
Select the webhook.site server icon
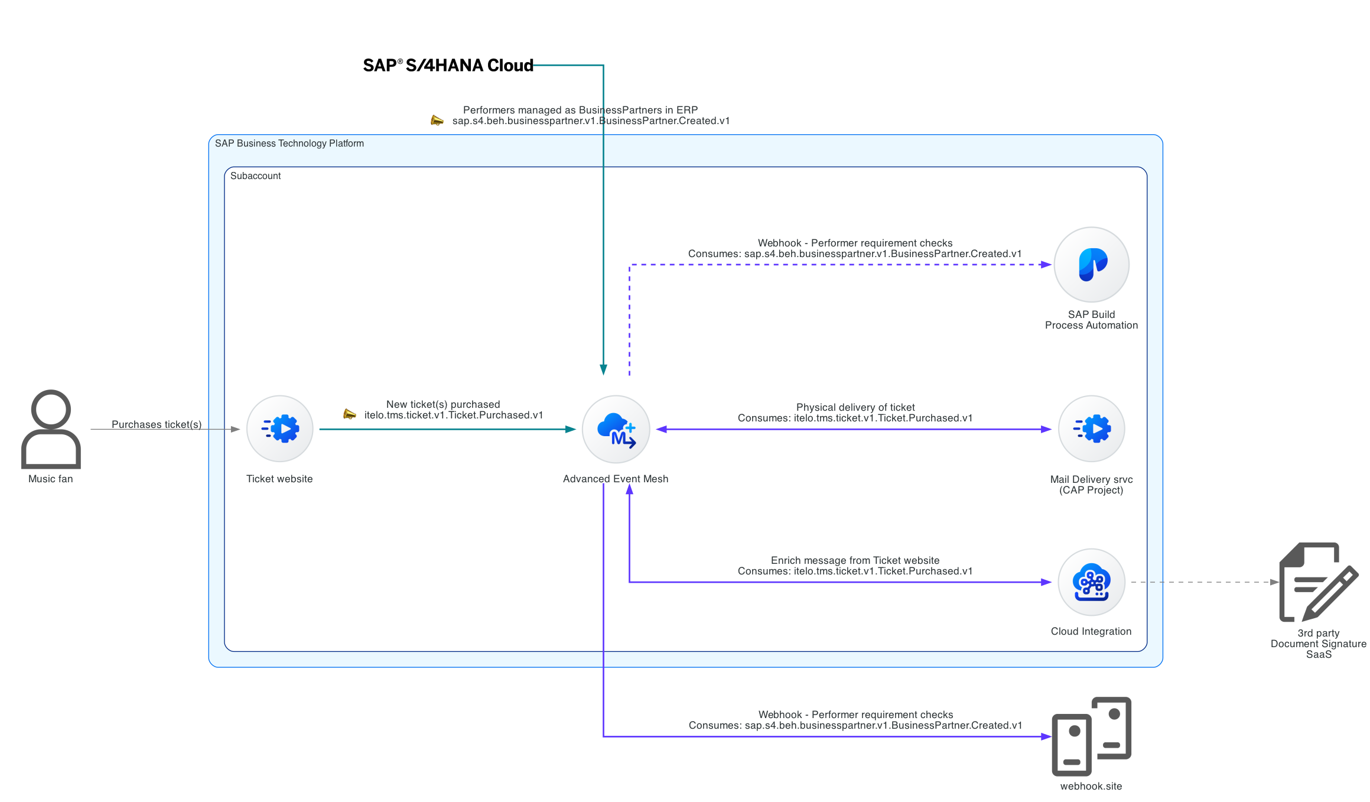(x=1091, y=736)
